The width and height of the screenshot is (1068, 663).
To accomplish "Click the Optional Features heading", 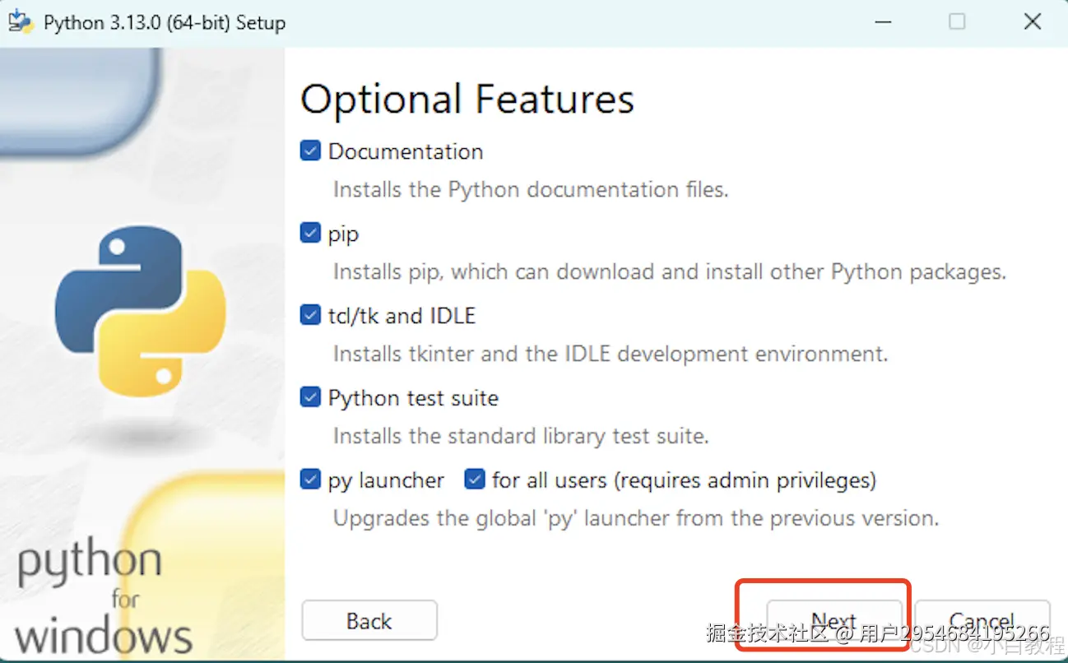I will click(467, 100).
